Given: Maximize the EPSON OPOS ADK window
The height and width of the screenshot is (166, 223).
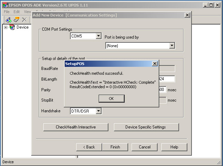Looking at the screenshot, I should pyautogui.click(x=211, y=5).
